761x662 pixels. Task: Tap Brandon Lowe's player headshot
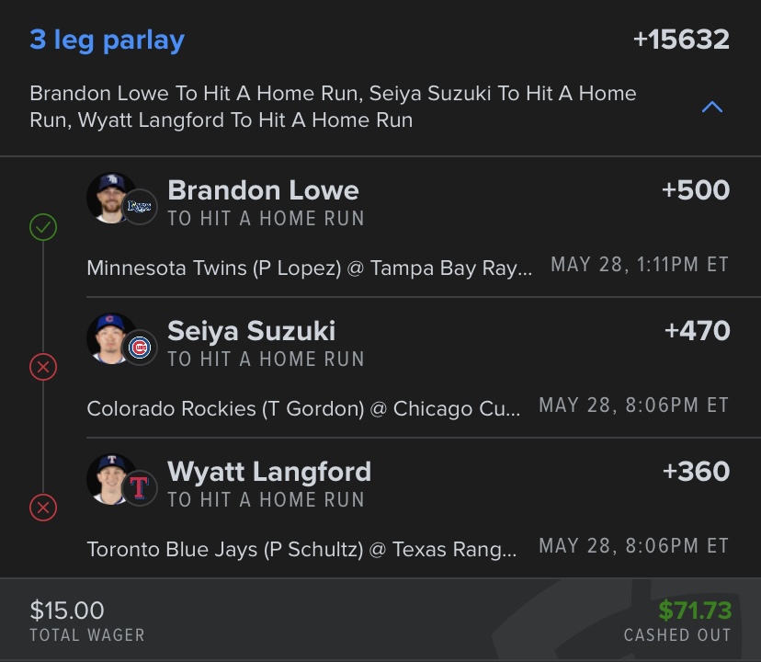pyautogui.click(x=109, y=195)
